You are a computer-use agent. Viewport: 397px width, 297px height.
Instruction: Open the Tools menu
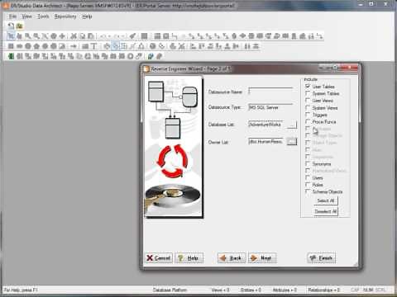coord(43,16)
